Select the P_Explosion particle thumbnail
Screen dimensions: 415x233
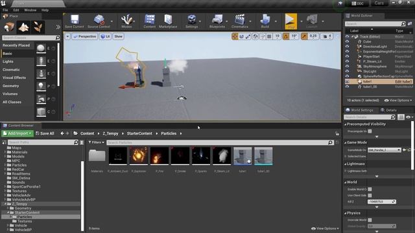[139, 156]
